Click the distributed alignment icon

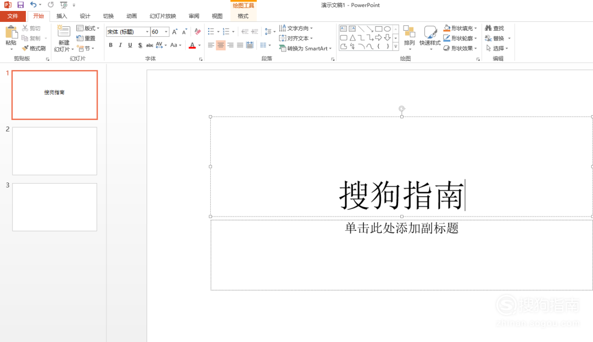pos(250,45)
